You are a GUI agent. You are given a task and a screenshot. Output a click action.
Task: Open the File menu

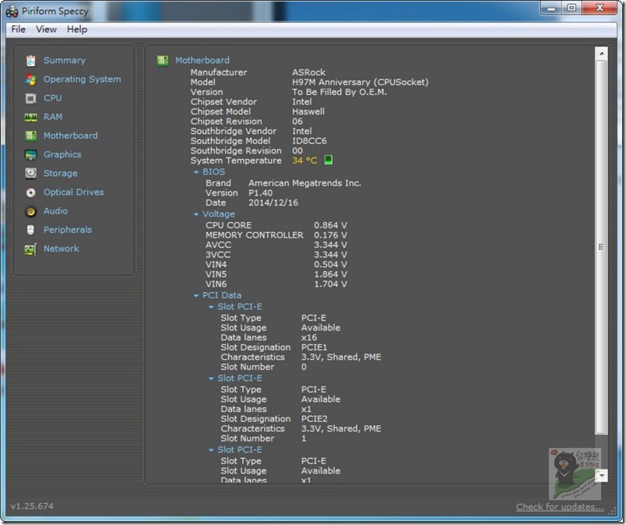[18, 30]
